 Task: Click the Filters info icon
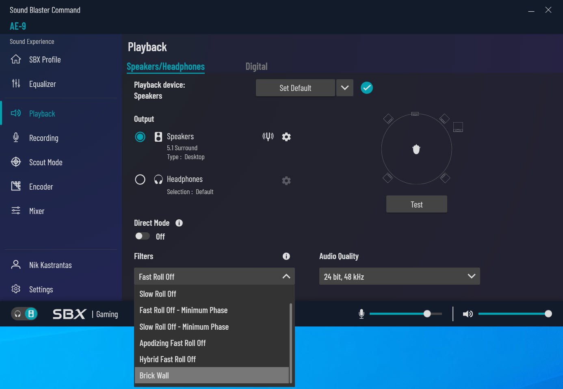point(286,256)
